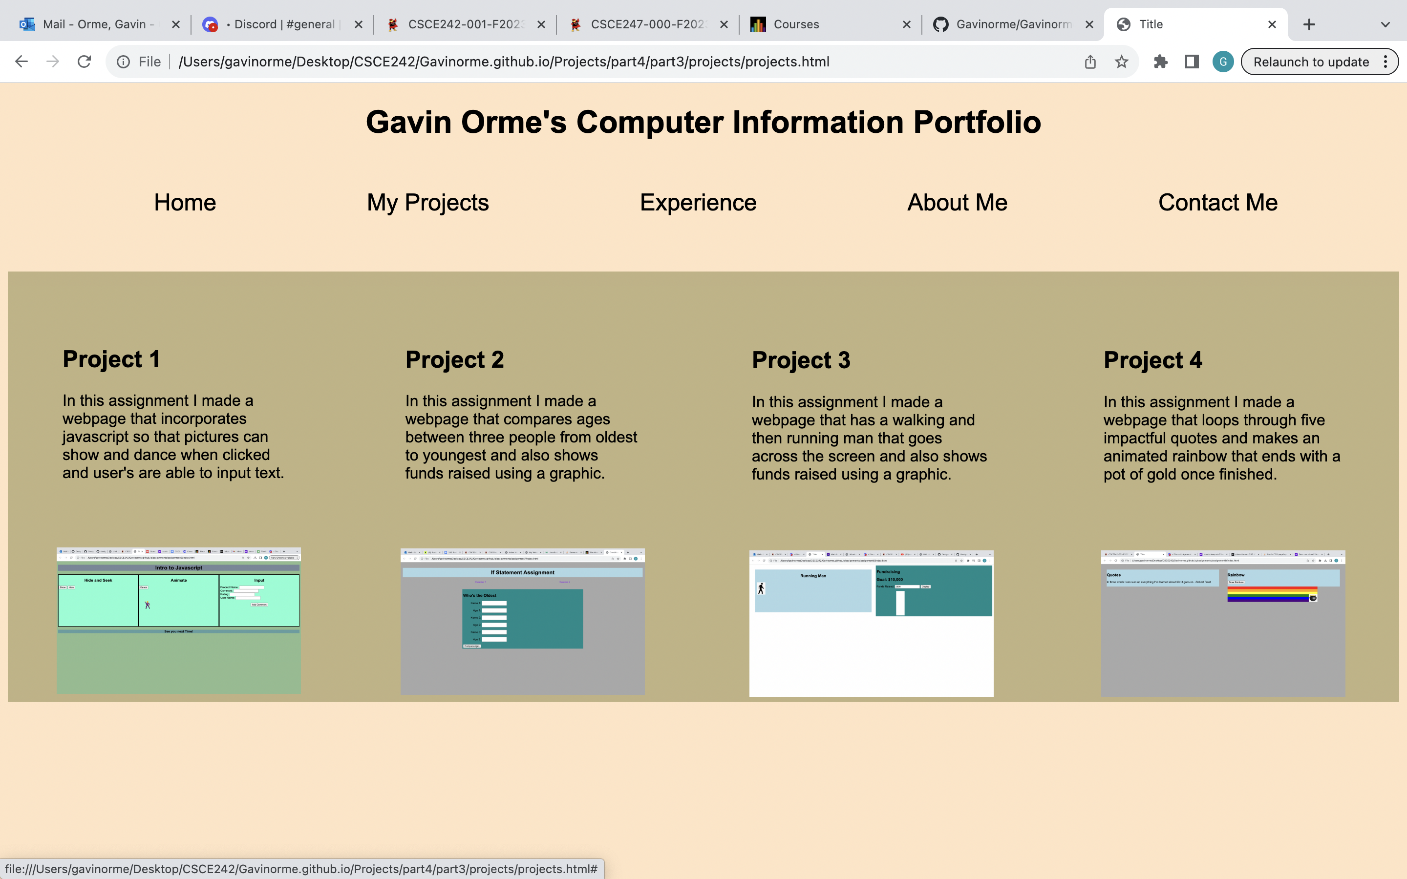Open the If Statement Assignment screenshot thumbnail
The height and width of the screenshot is (879, 1407).
[523, 622]
